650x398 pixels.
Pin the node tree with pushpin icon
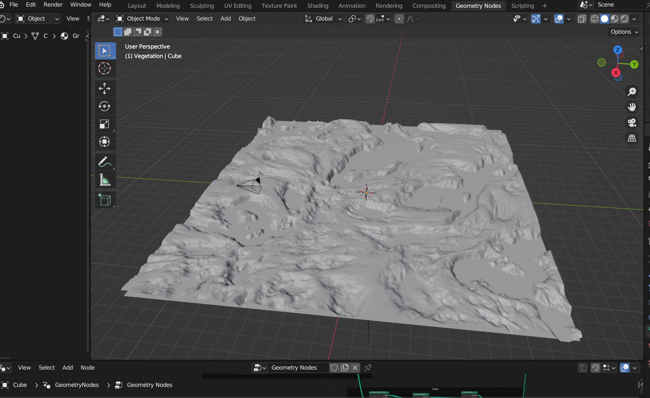point(368,368)
